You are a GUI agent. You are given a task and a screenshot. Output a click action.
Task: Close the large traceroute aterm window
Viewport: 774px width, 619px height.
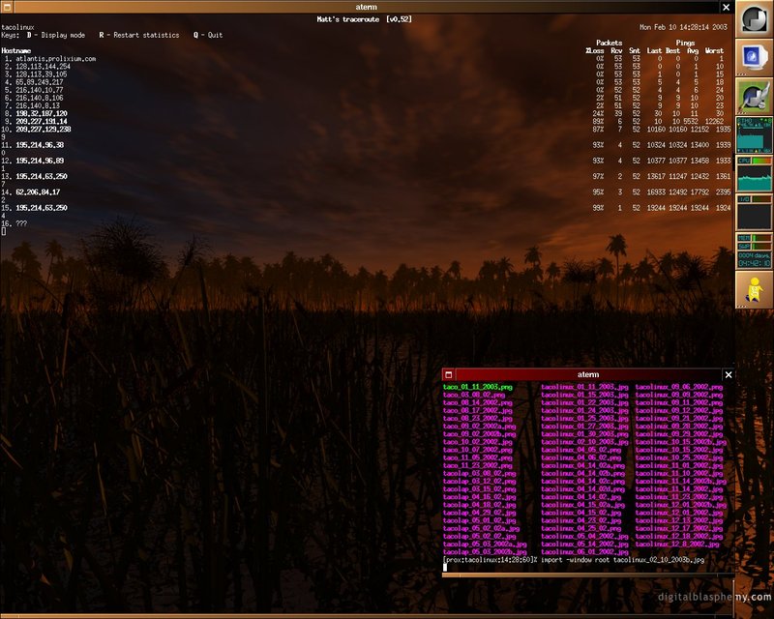point(727,7)
